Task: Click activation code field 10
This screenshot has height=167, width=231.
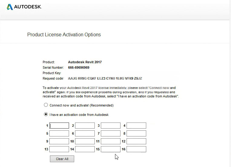Action: tap(85, 141)
